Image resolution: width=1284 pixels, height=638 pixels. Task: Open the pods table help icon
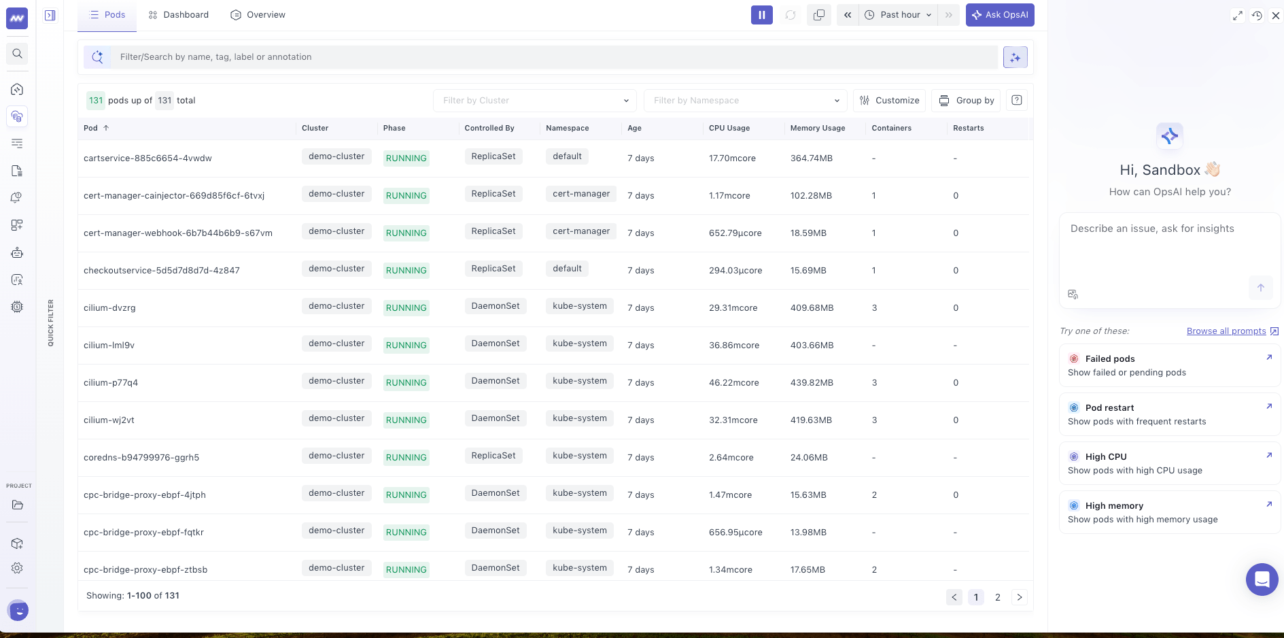click(x=1017, y=100)
